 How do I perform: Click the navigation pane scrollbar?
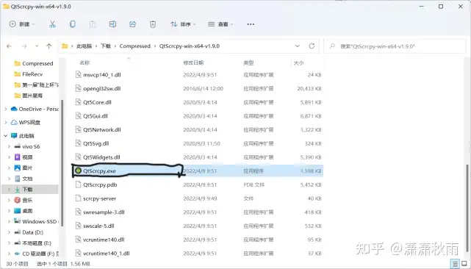click(62, 162)
